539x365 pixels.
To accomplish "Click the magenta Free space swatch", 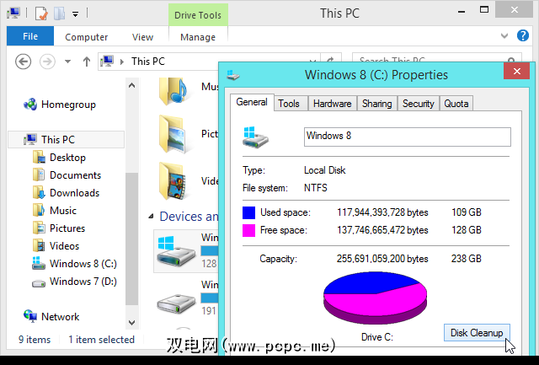I will coord(249,230).
